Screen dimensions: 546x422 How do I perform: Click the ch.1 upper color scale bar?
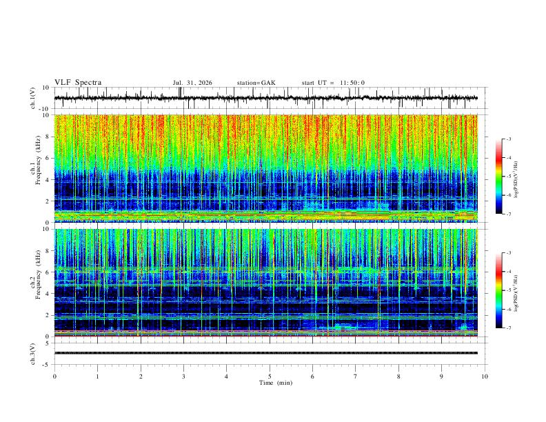coord(499,177)
